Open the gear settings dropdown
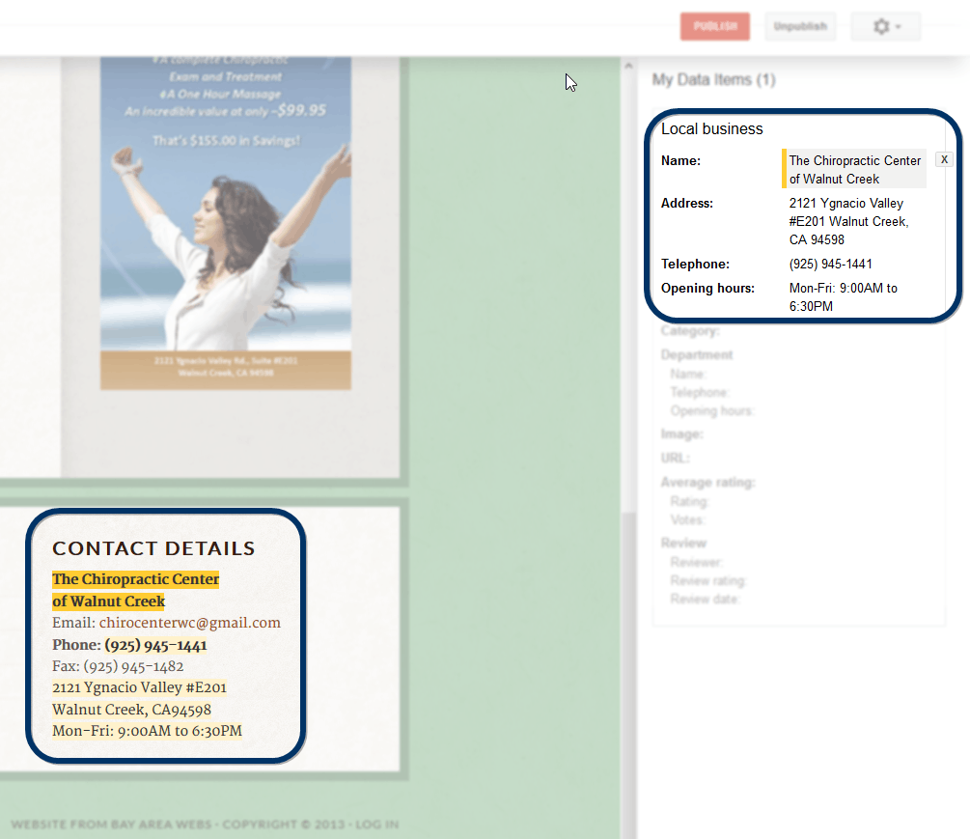 (x=886, y=27)
